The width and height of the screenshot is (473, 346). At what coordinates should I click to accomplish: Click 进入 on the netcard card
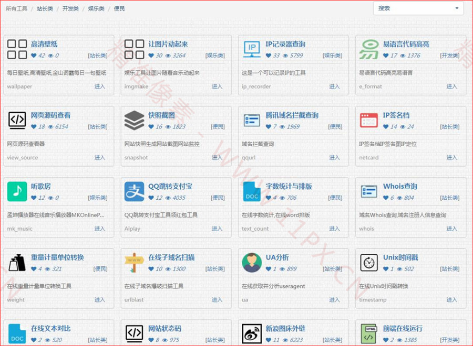click(451, 157)
